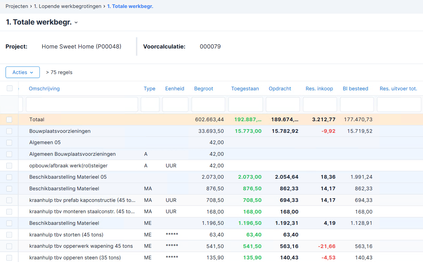Viewport: 423px width, 262px height.
Task: Sort by the Omschrijving column header
Action: (x=44, y=89)
